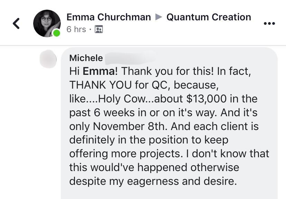Click the blurred surname next to Michele
286x199 pixels.
[x=130, y=58]
